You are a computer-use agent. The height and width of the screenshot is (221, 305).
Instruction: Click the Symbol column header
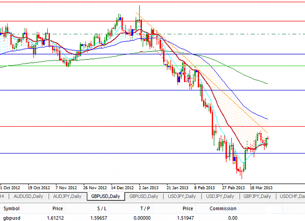12,208
